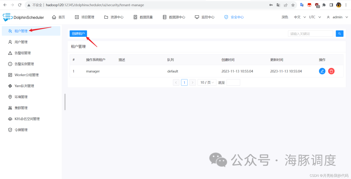
Task: Select Worker分组管理 in the sidebar
Action: click(31, 75)
